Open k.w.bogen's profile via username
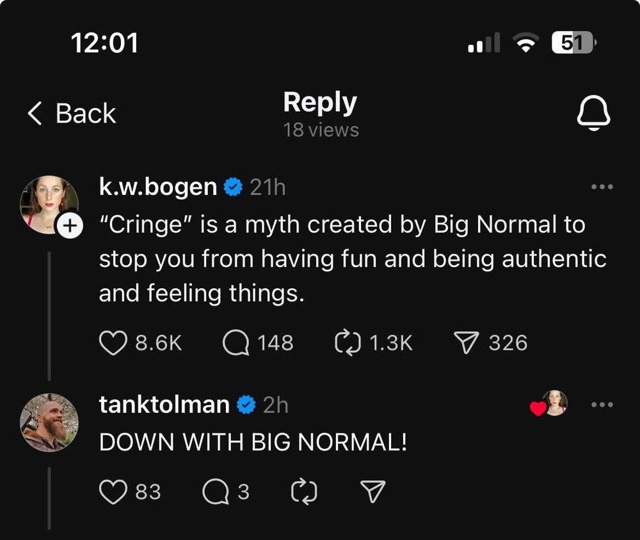640x540 pixels. pyautogui.click(x=158, y=187)
